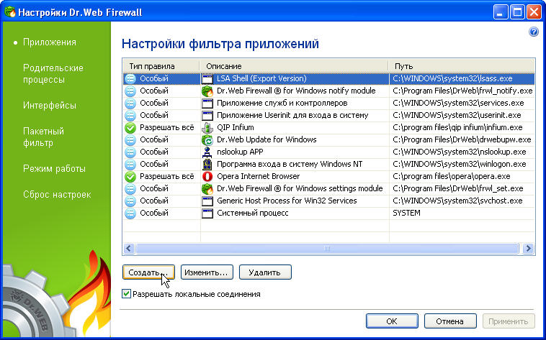Click the horizontal scrollbar thumb
Screen dimensions: 546x340
pyautogui.click(x=327, y=248)
